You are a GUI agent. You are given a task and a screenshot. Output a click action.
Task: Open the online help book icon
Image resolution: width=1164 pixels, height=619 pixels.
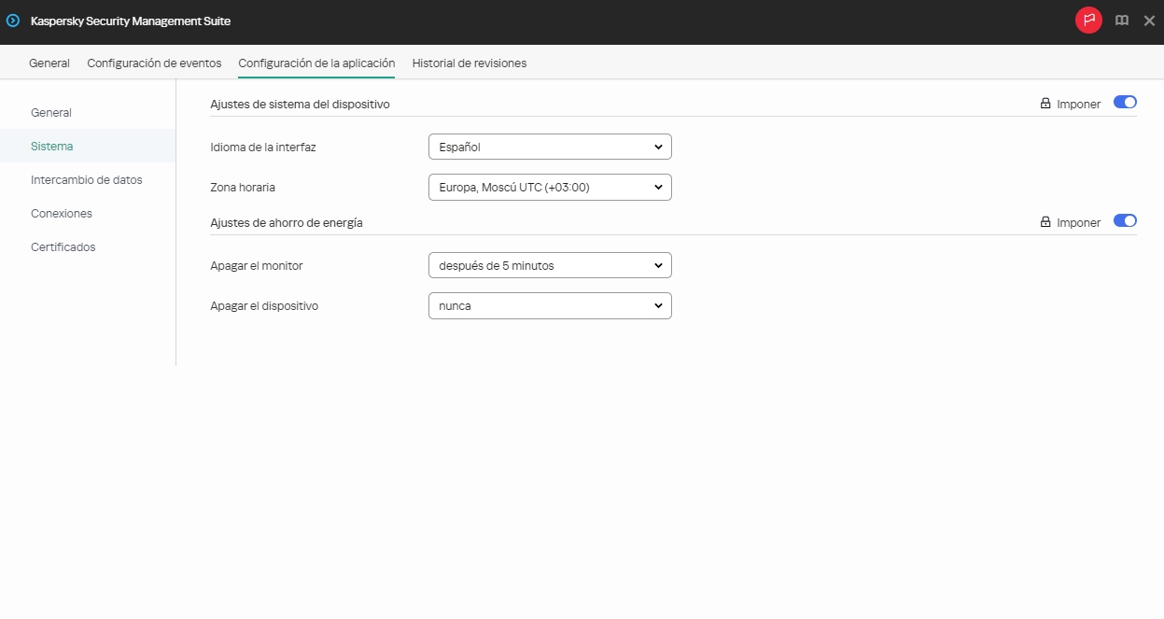point(1121,20)
